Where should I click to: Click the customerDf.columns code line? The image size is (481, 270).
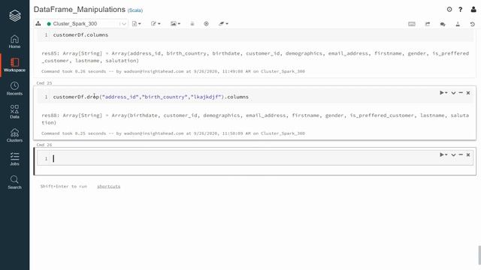coord(80,35)
